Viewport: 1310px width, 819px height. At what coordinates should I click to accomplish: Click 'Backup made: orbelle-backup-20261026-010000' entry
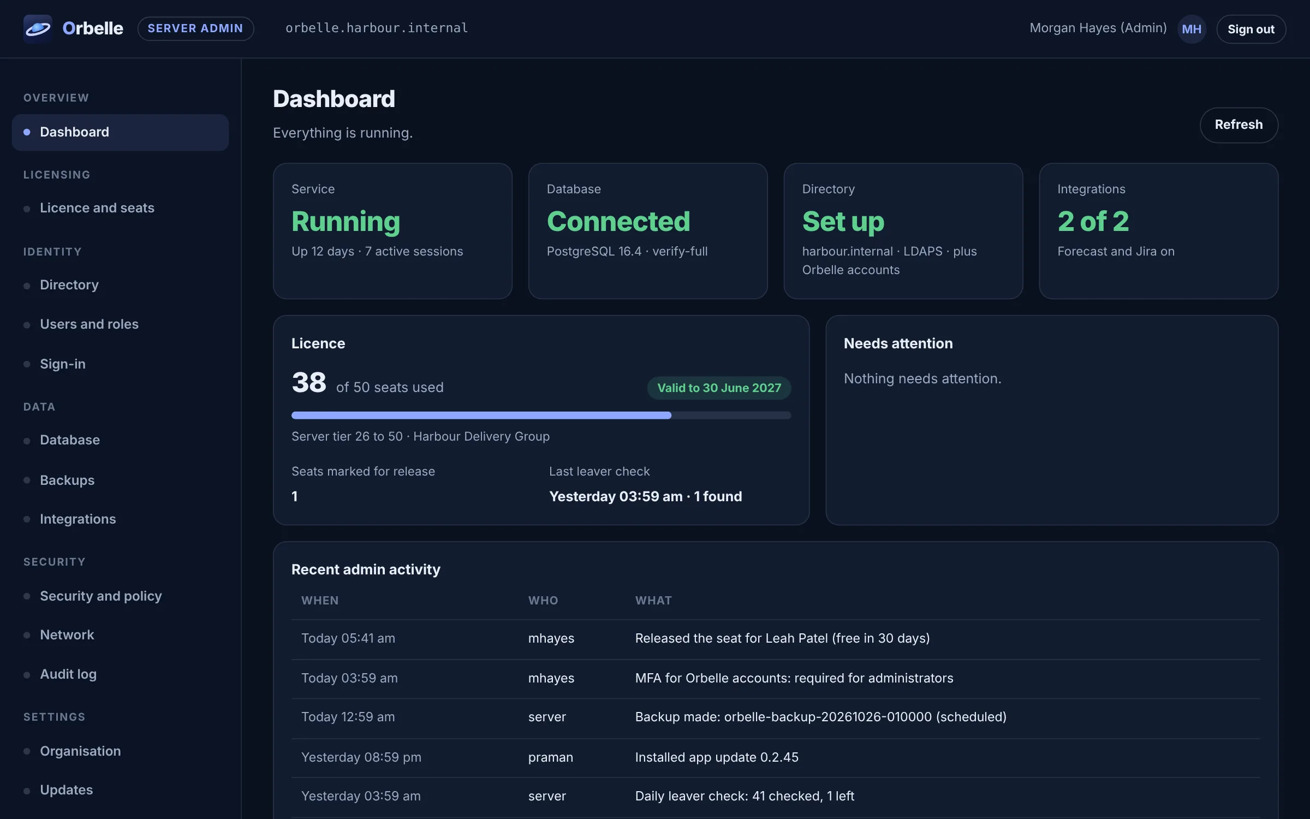[821, 717]
